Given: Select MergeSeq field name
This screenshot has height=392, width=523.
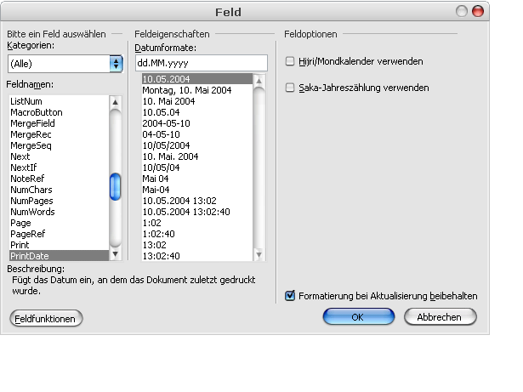Looking at the screenshot, I should tap(59, 145).
